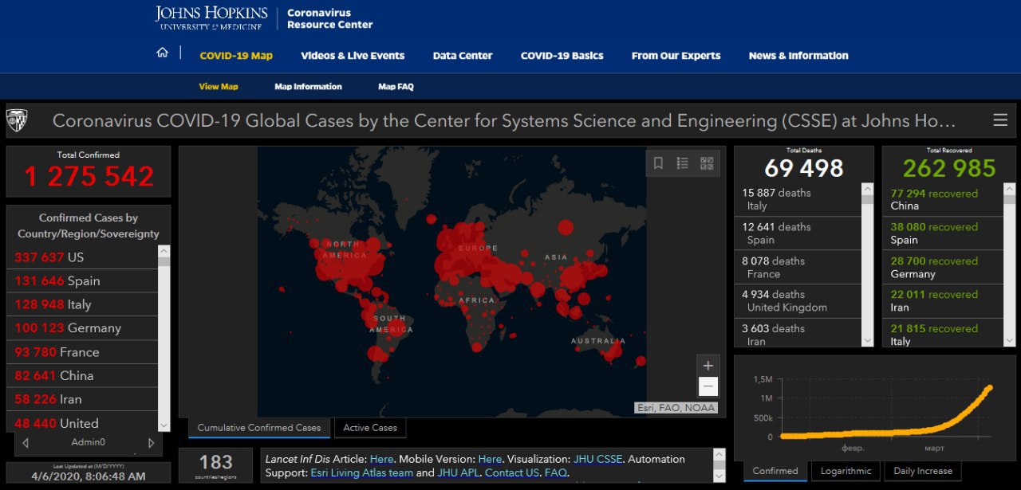The image size is (1021, 490).
Task: Open the Esri Living Atlas team link
Action: coord(361,472)
